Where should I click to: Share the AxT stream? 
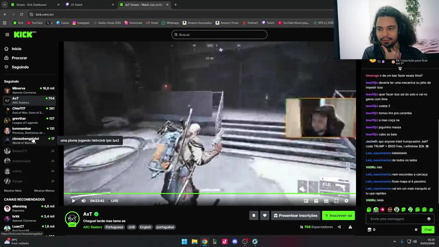tap(339, 227)
